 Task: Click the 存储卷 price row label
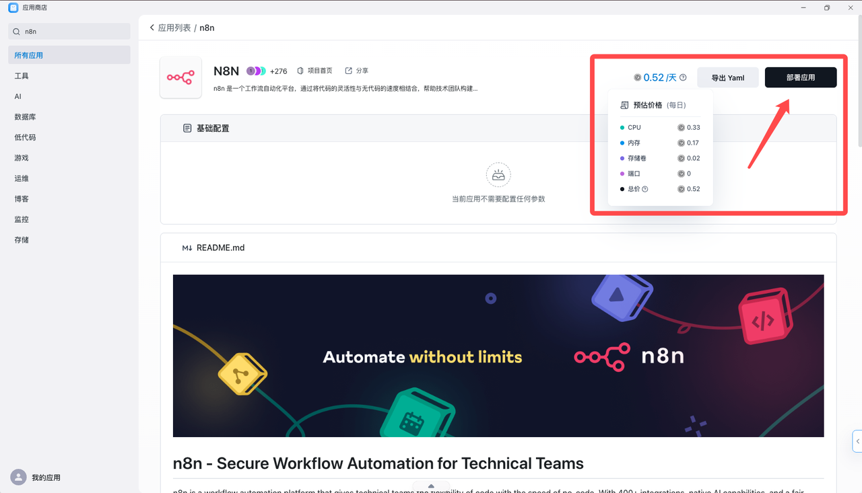(637, 158)
